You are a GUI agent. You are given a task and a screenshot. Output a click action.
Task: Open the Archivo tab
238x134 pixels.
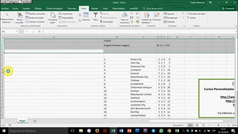coord(5,9)
